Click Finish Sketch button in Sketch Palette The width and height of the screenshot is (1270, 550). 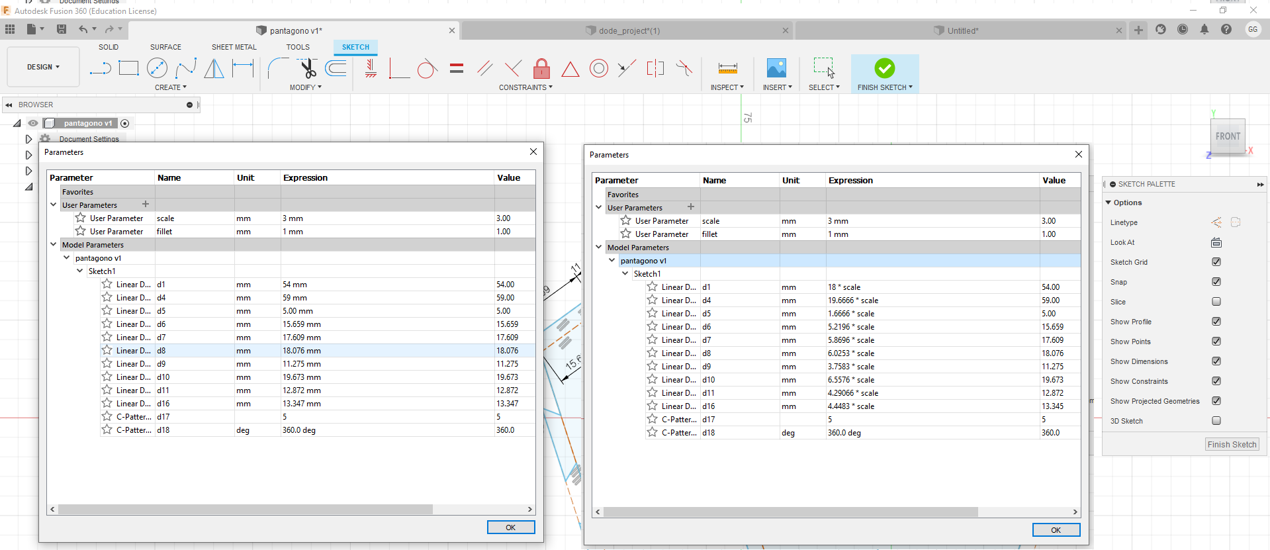point(1232,445)
